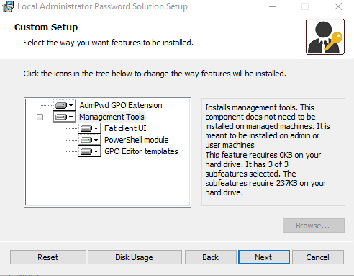The image size is (354, 276).
Task: Open the Disk Usage dialog
Action: pyautogui.click(x=135, y=257)
